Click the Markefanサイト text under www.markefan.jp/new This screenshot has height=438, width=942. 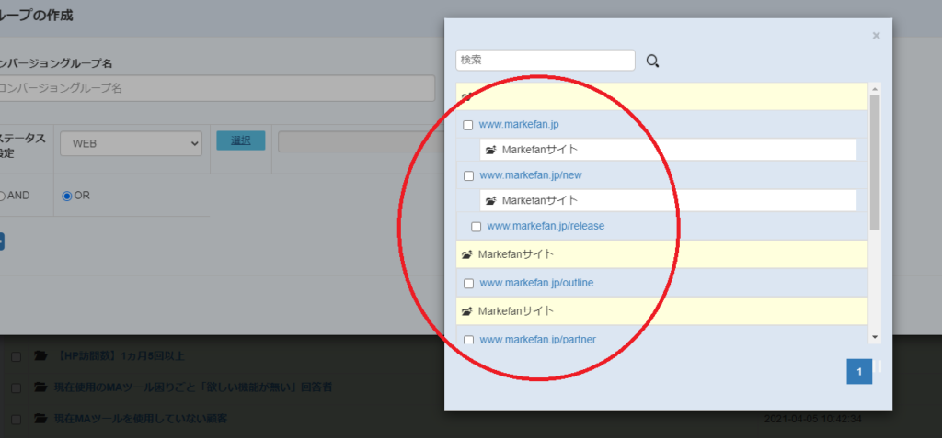click(539, 200)
